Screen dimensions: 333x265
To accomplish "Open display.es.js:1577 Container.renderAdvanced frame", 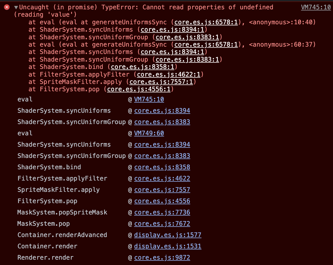I will click(168, 235).
